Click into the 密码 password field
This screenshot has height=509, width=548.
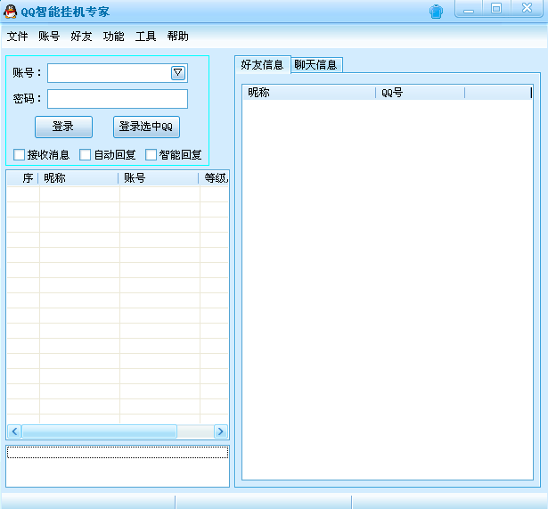pyautogui.click(x=118, y=99)
